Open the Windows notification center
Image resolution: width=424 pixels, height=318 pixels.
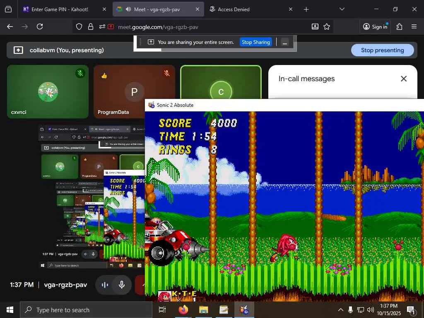411,310
